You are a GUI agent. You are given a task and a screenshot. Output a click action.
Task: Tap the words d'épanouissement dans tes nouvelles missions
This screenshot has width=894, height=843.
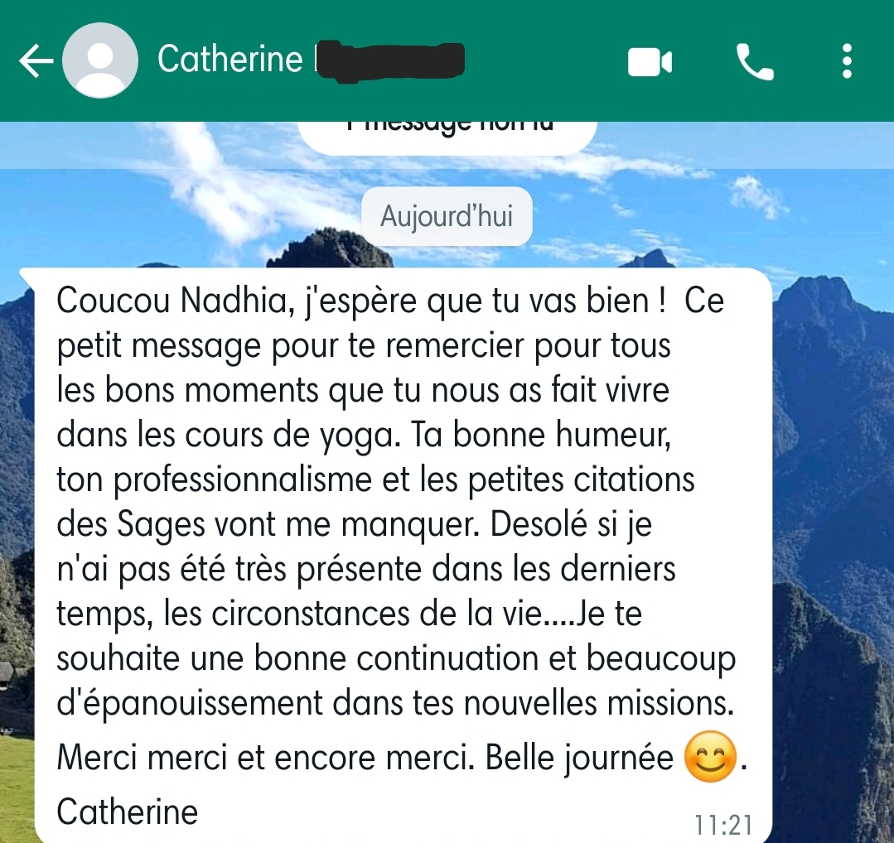pyautogui.click(x=395, y=703)
